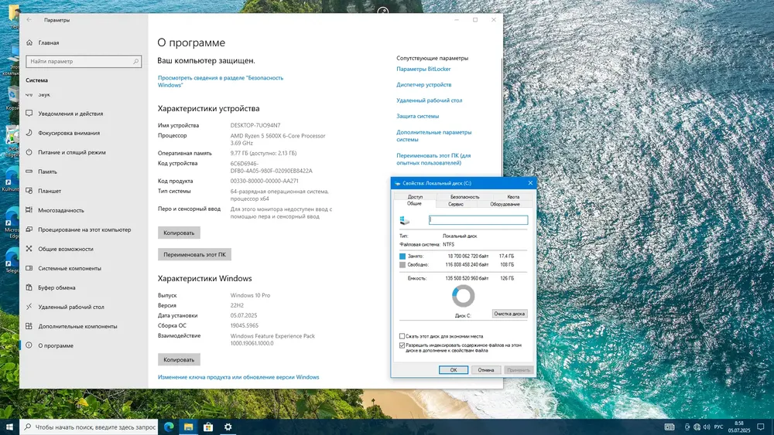Screen dimensions: 774x435
Task: Open Параметры BitLocker link
Action: point(423,69)
